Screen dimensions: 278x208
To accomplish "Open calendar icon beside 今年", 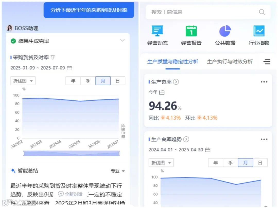I will [x=162, y=92].
